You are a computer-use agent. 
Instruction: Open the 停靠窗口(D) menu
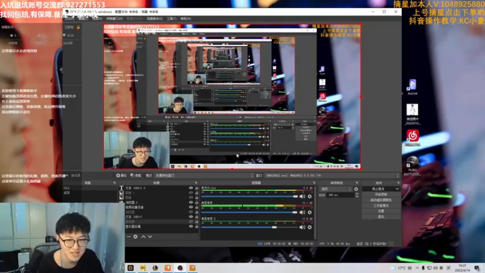[115, 19]
